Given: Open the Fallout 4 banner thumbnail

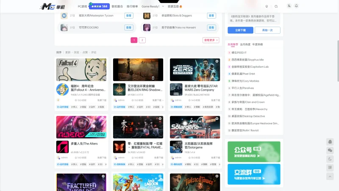Looking at the screenshot, I should (x=81, y=70).
